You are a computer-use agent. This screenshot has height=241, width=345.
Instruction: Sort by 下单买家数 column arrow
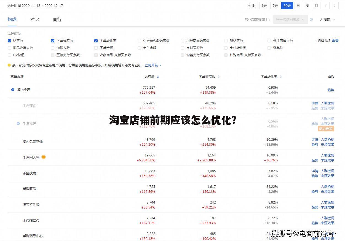click(218, 77)
